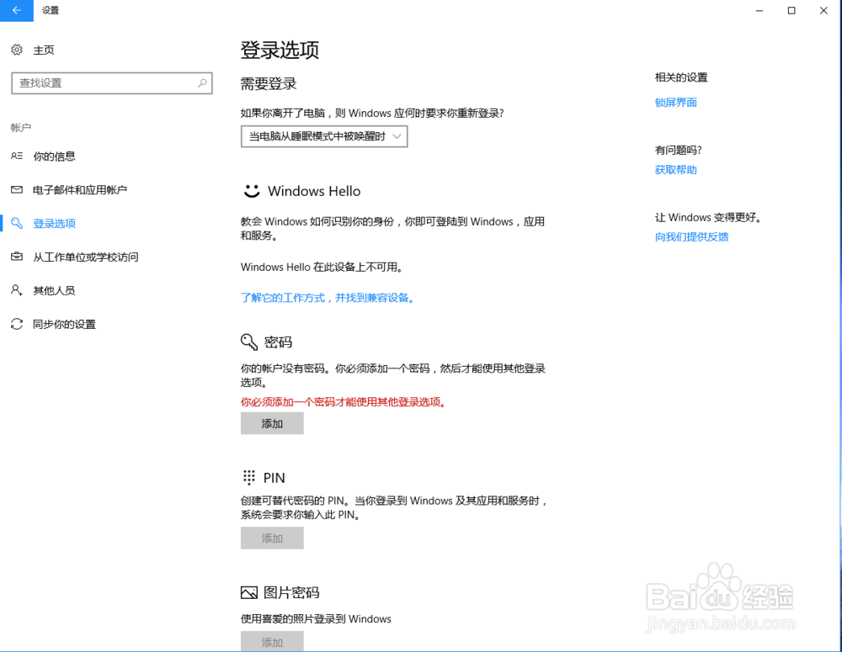This screenshot has height=652, width=842.
Task: Click the 设置 window title text
Action: click(x=51, y=10)
